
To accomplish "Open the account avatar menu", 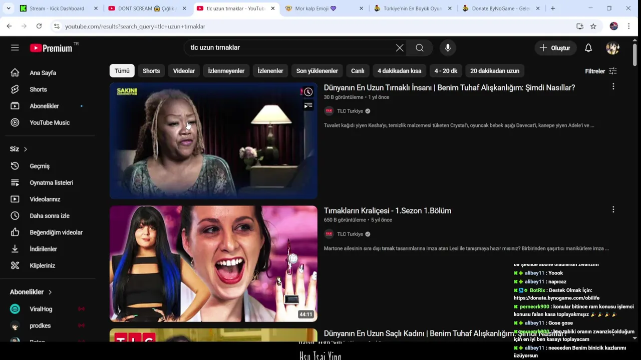I will (x=612, y=47).
